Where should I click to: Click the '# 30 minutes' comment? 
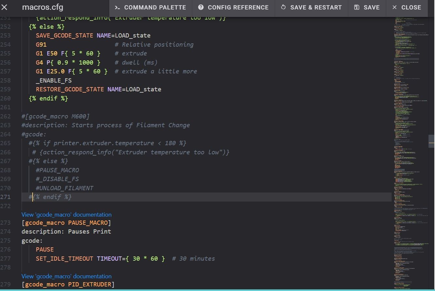pos(194,259)
